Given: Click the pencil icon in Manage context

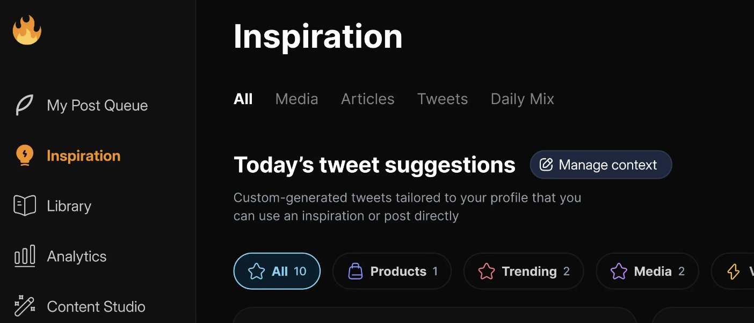Looking at the screenshot, I should point(546,165).
